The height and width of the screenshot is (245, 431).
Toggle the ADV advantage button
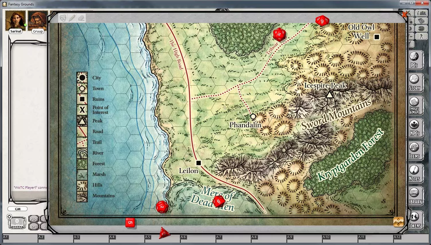click(34, 219)
